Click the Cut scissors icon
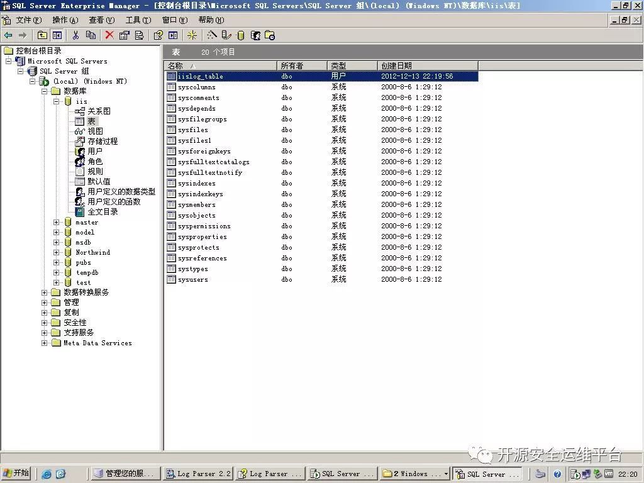Screen dimensions: 644x483 click(x=75, y=35)
